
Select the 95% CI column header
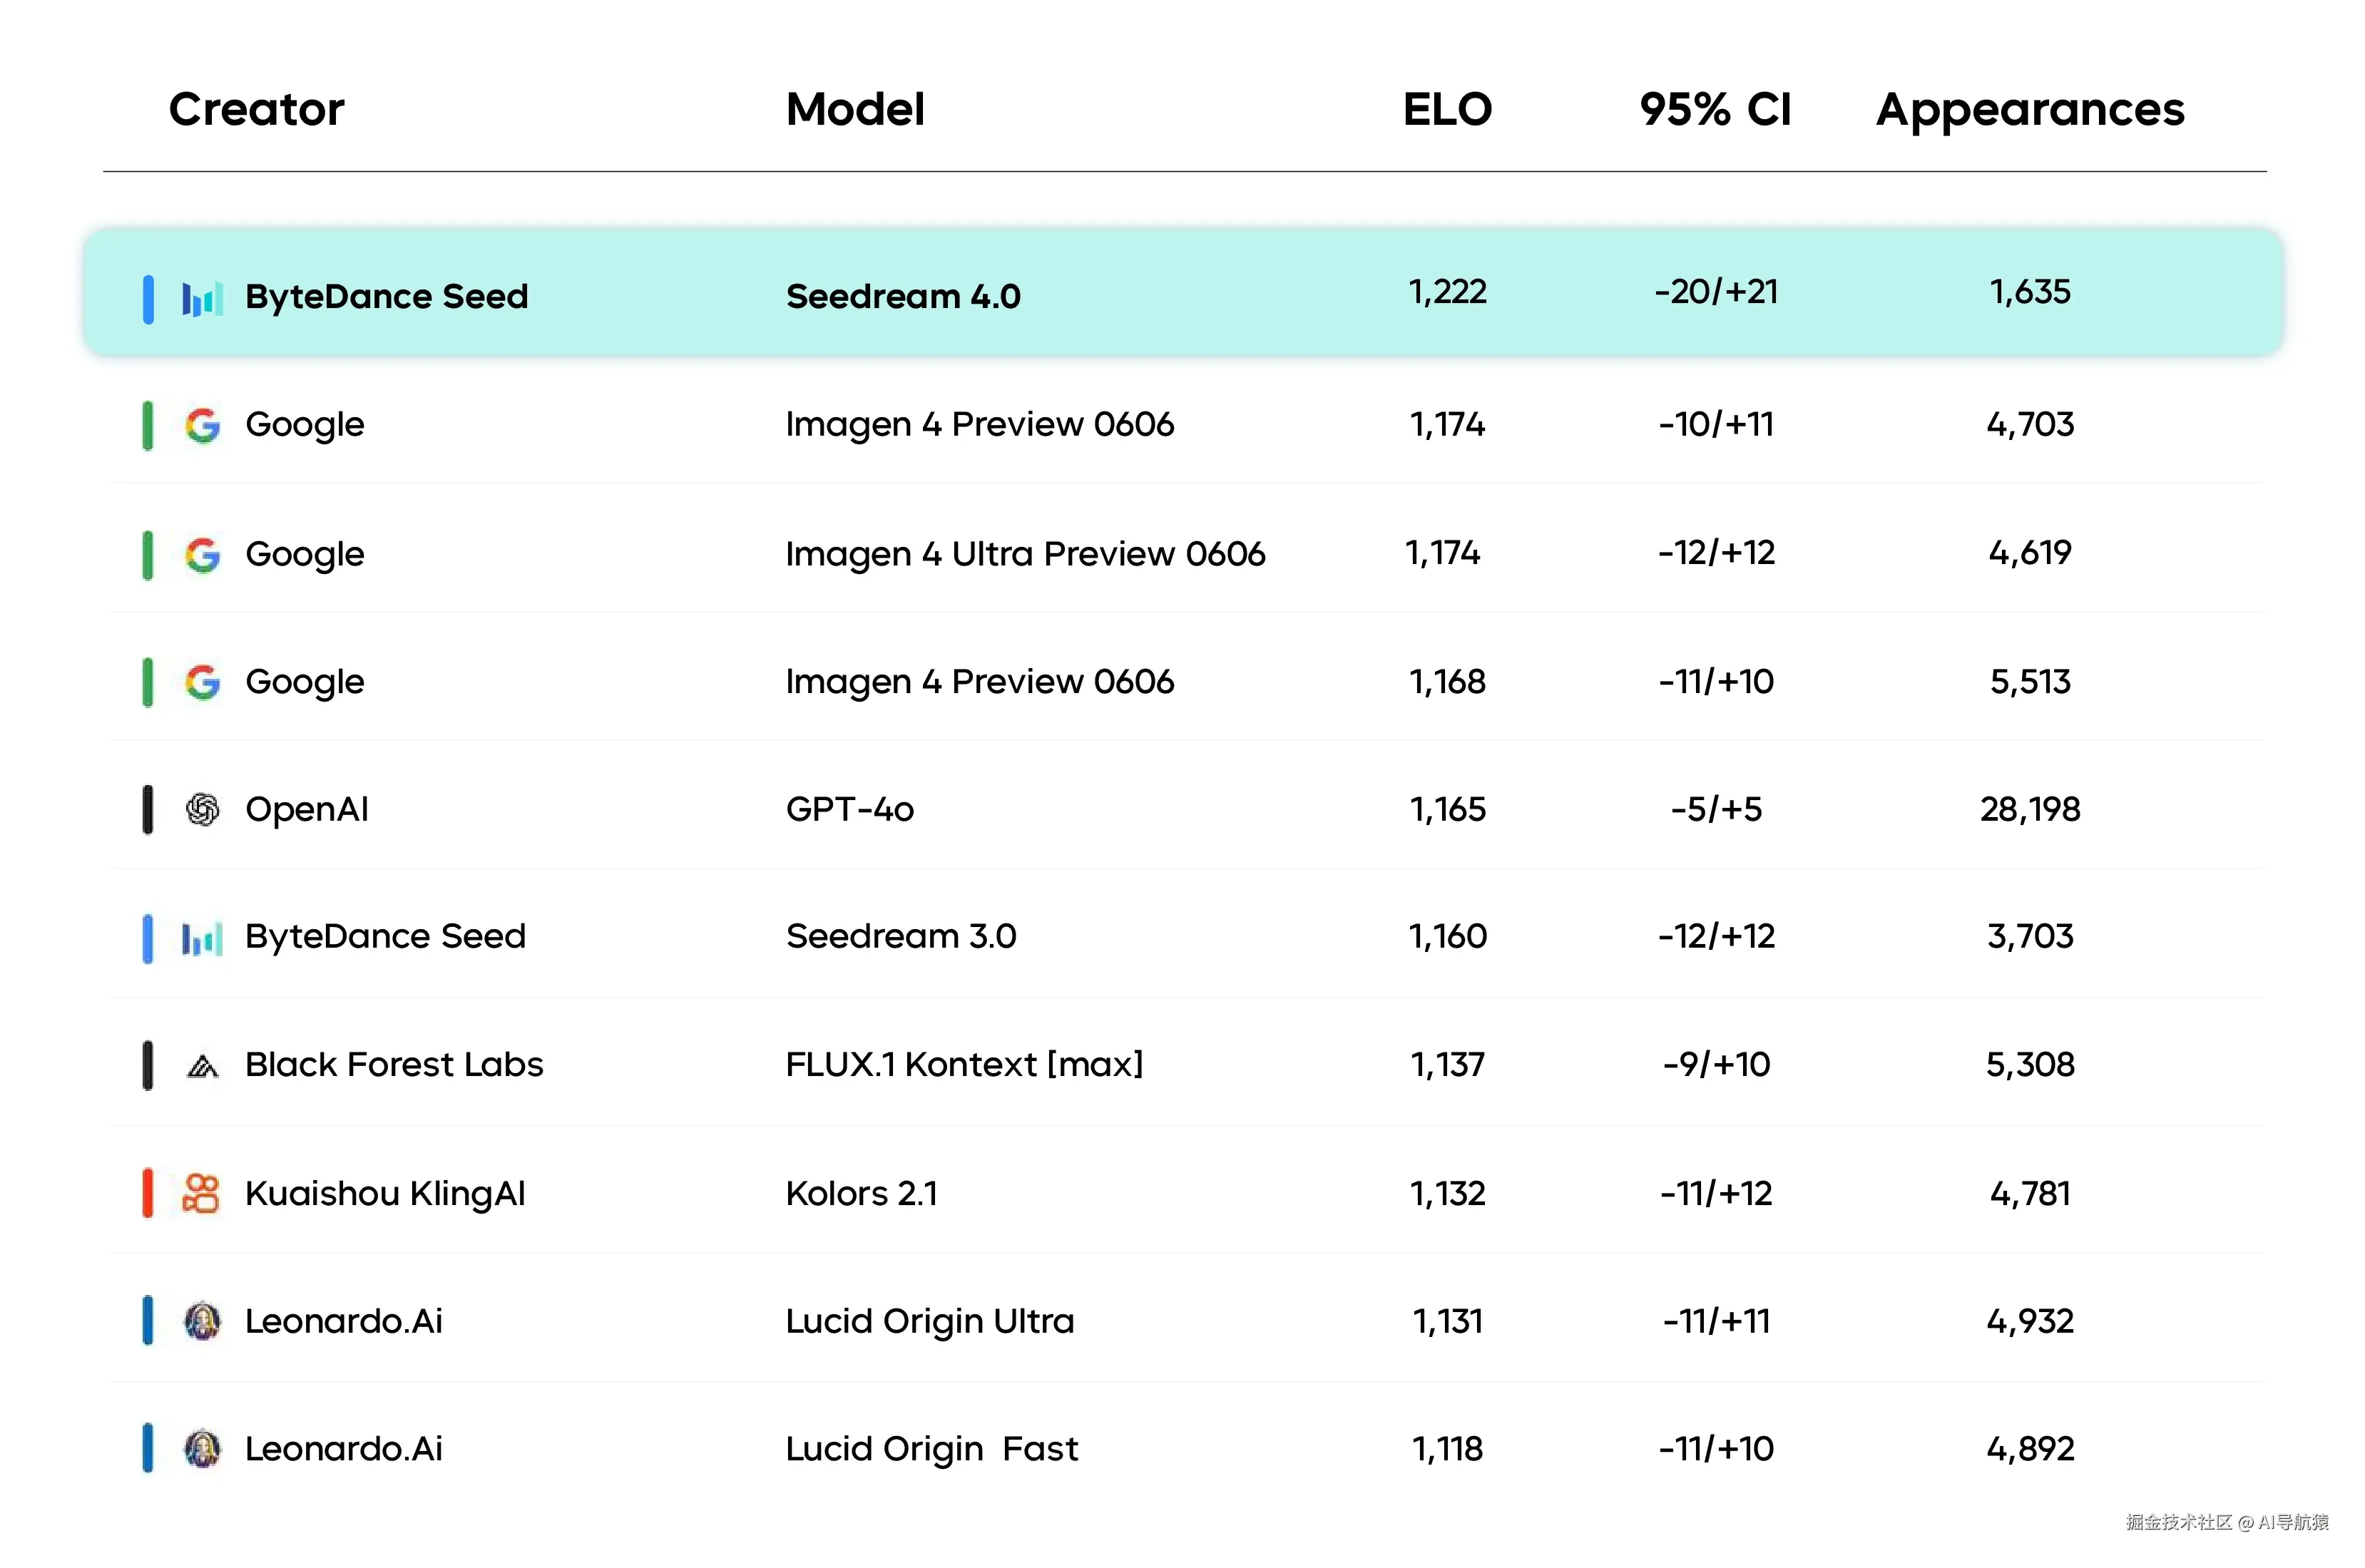(x=1715, y=109)
